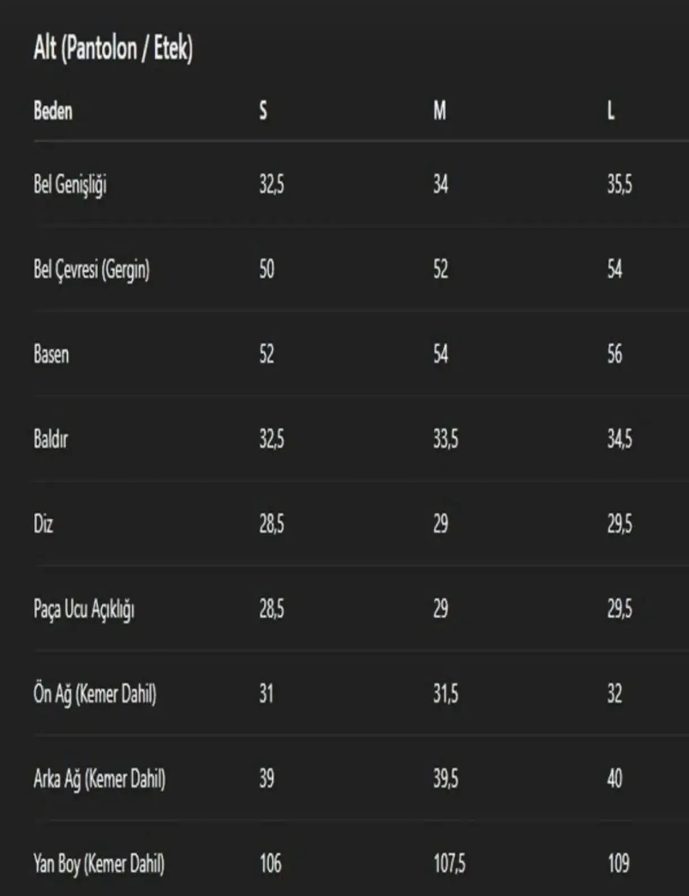Click the Arka Ağ value 40 for L

click(x=614, y=779)
